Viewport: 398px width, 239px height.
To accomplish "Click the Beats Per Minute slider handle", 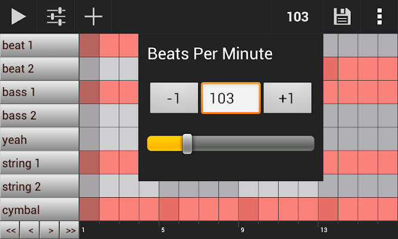I will 187,144.
